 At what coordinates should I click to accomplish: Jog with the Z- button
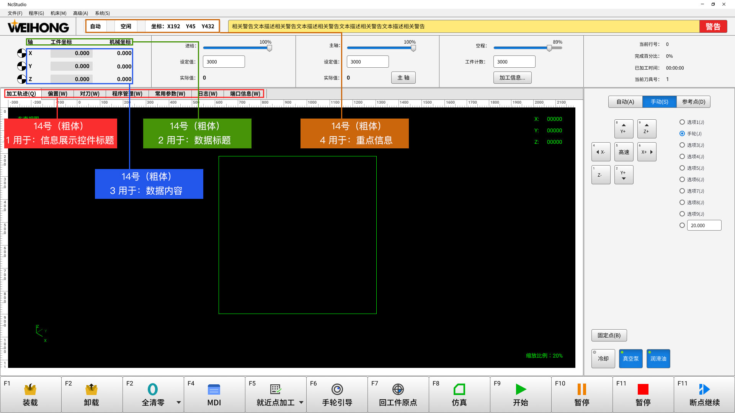(x=601, y=175)
